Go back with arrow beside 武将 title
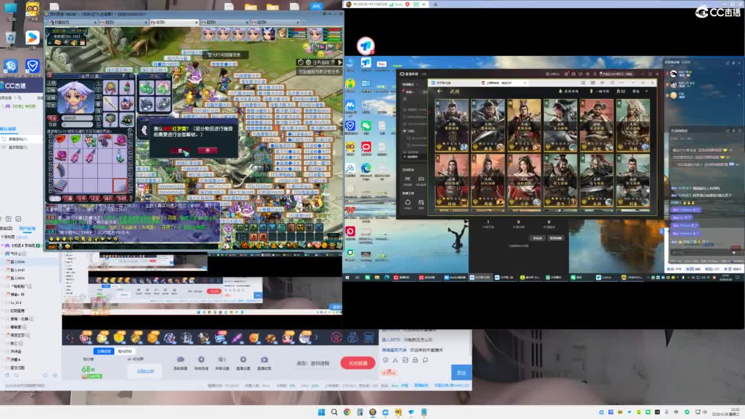 [x=441, y=91]
